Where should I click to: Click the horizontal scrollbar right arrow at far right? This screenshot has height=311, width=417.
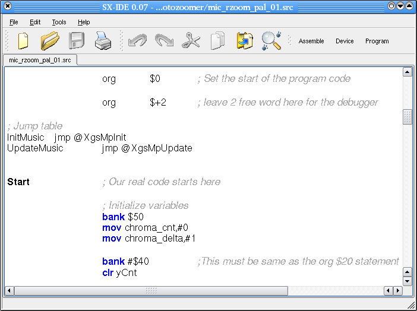(398, 291)
